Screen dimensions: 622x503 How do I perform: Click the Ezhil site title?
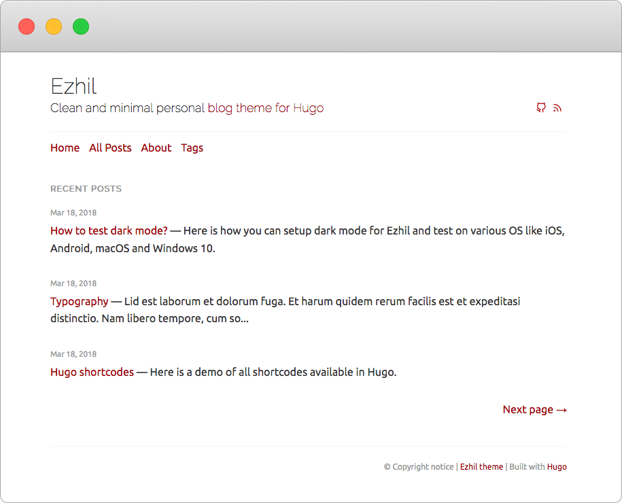[x=73, y=86]
